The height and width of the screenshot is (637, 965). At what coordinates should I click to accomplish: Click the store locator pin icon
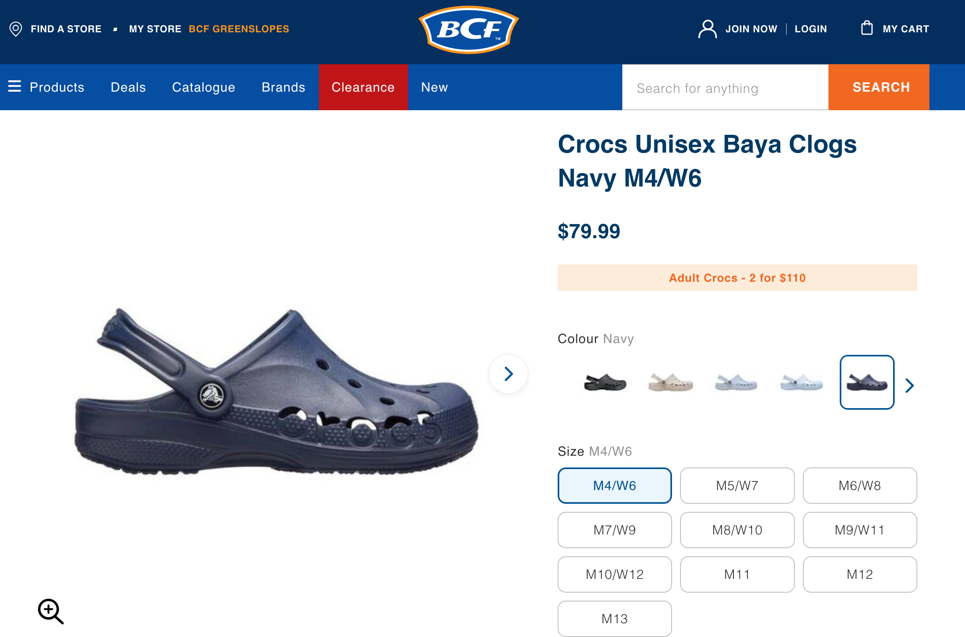[x=16, y=29]
